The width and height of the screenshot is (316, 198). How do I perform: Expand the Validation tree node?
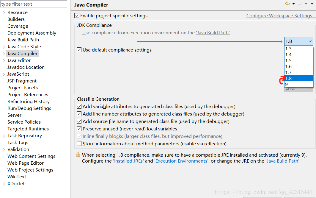[x=4, y=149]
